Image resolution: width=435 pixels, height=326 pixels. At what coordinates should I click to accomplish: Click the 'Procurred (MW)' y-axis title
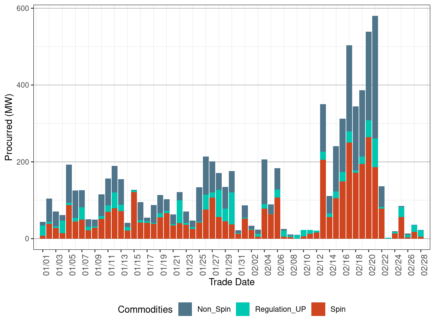[8, 127]
